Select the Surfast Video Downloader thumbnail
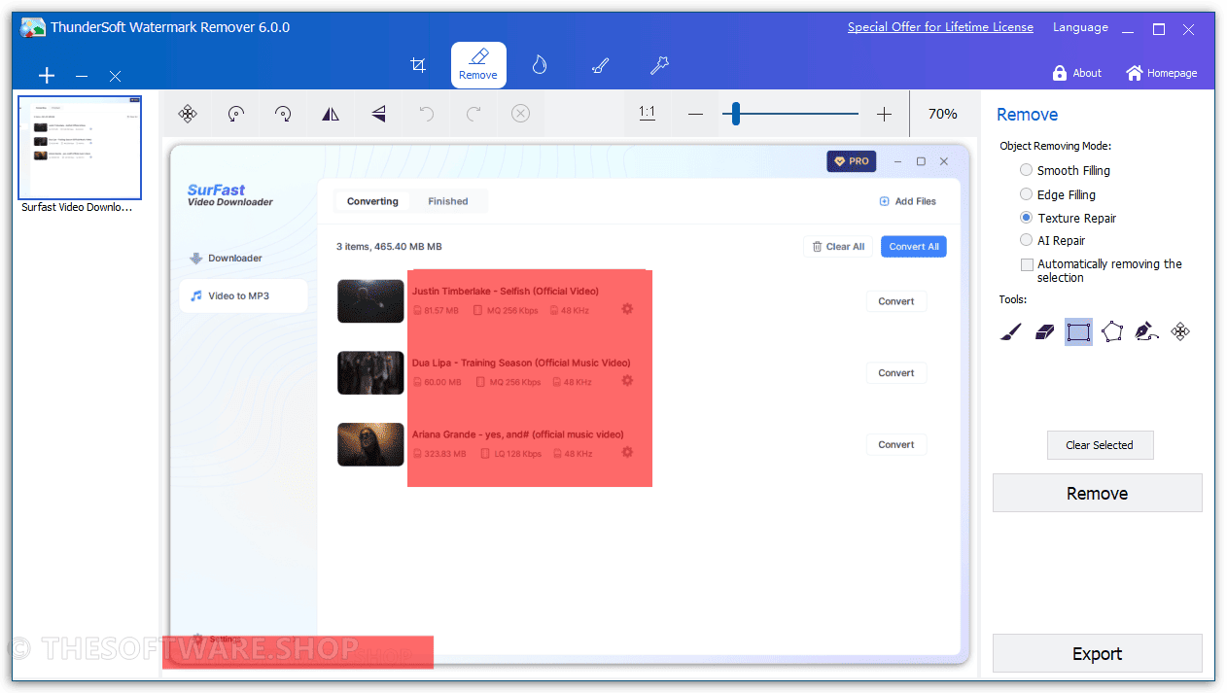 [x=80, y=148]
